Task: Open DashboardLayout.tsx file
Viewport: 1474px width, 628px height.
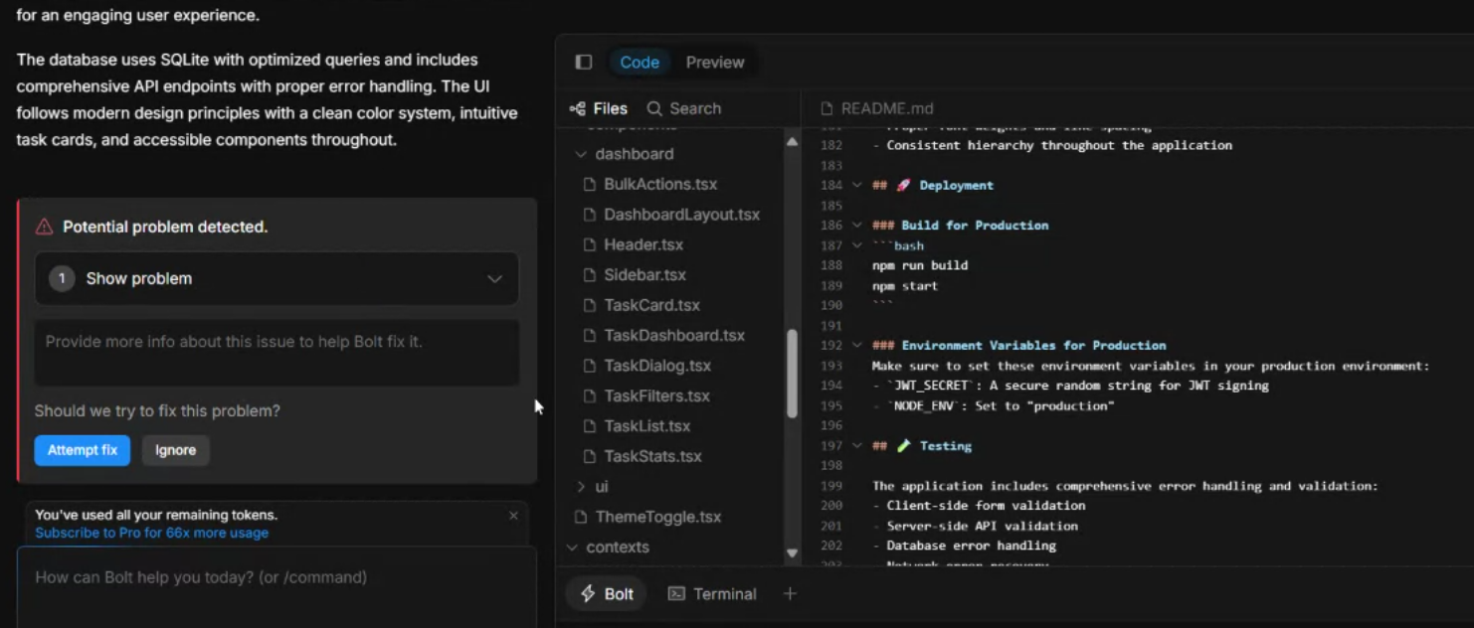Action: pos(681,214)
